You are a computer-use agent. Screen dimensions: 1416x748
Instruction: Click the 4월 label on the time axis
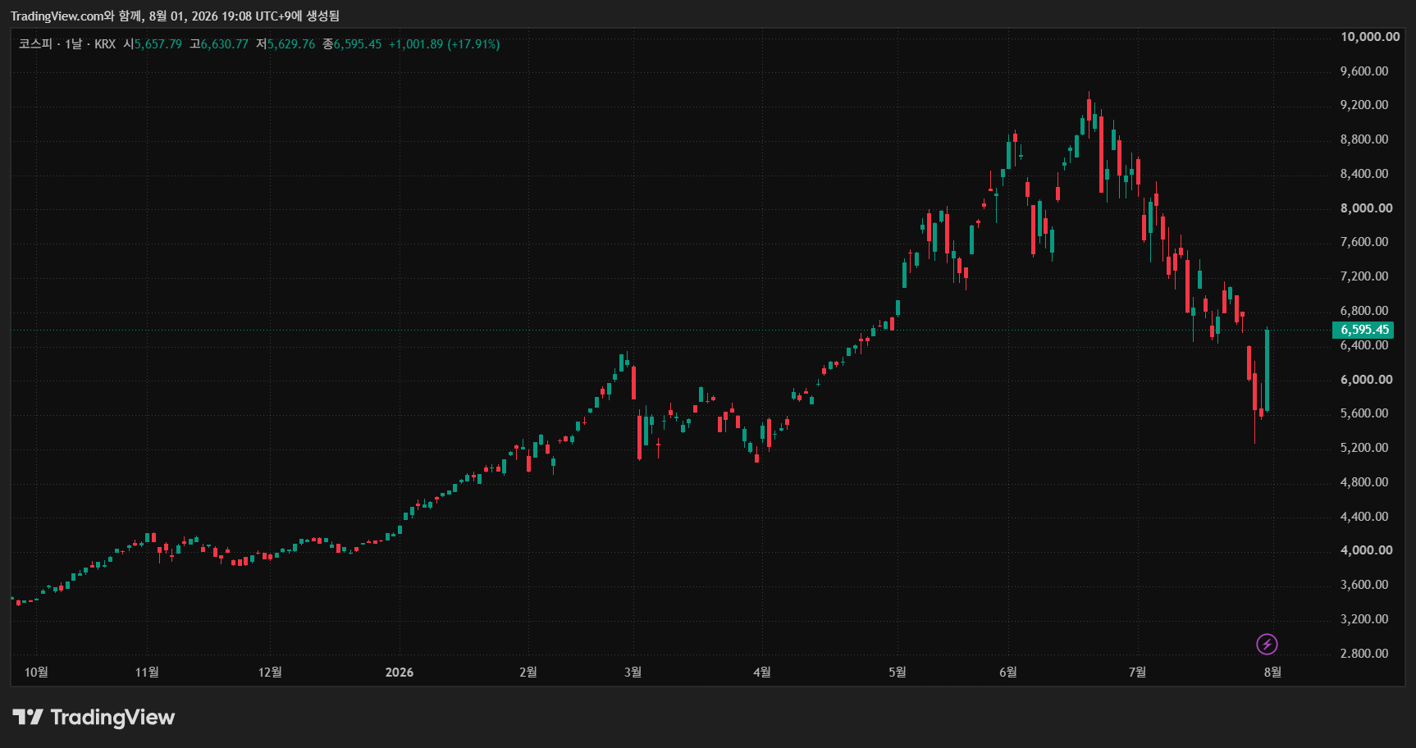coord(762,673)
